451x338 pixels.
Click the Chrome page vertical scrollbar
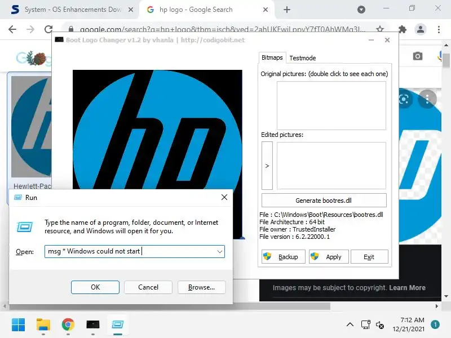tap(446, 60)
